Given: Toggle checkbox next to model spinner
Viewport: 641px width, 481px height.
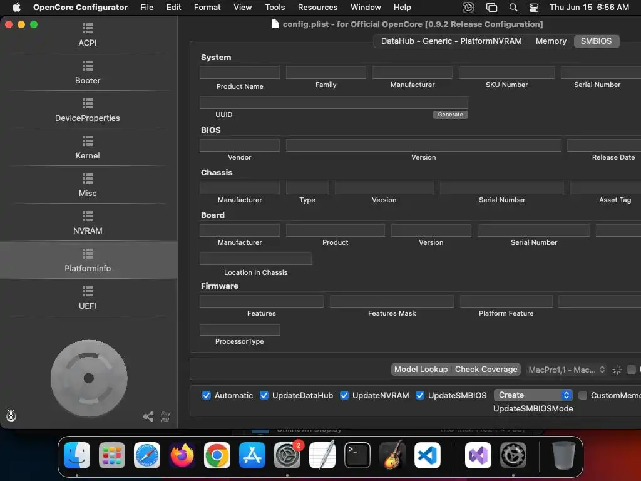Looking at the screenshot, I should pos(632,370).
